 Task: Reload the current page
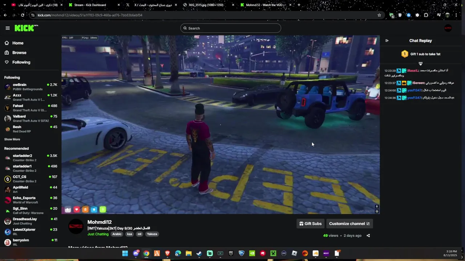tap(23, 15)
